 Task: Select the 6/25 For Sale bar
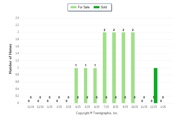coord(95,85)
